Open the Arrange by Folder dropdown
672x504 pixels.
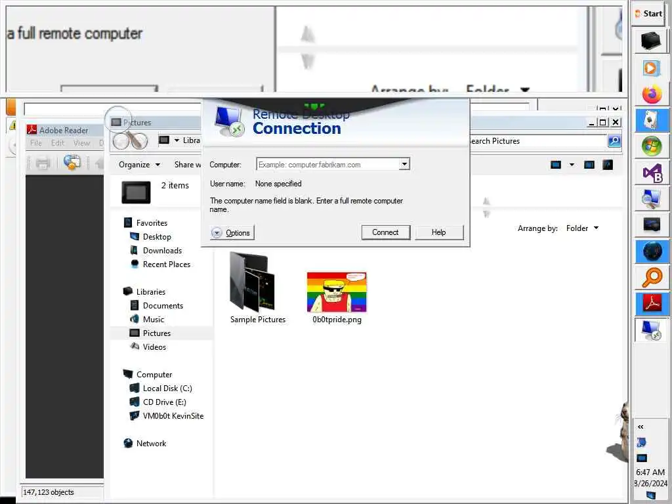(581, 228)
